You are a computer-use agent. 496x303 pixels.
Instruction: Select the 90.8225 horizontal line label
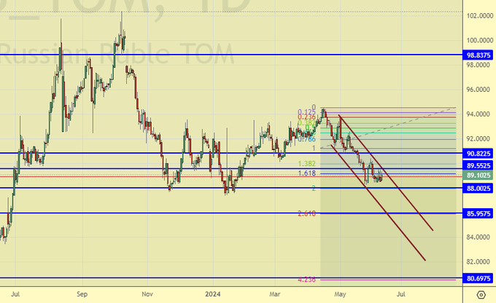479,154
